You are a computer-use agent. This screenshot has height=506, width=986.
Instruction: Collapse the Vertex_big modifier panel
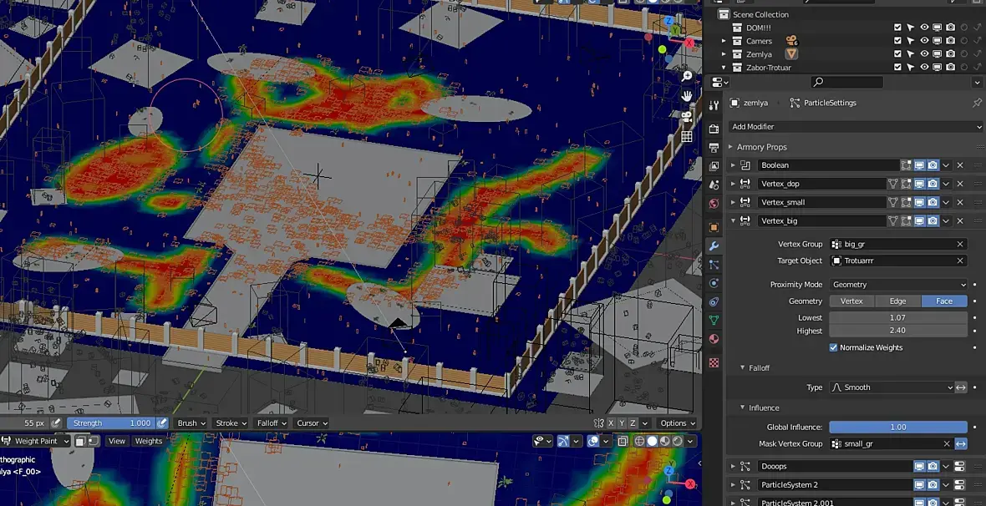tap(733, 220)
